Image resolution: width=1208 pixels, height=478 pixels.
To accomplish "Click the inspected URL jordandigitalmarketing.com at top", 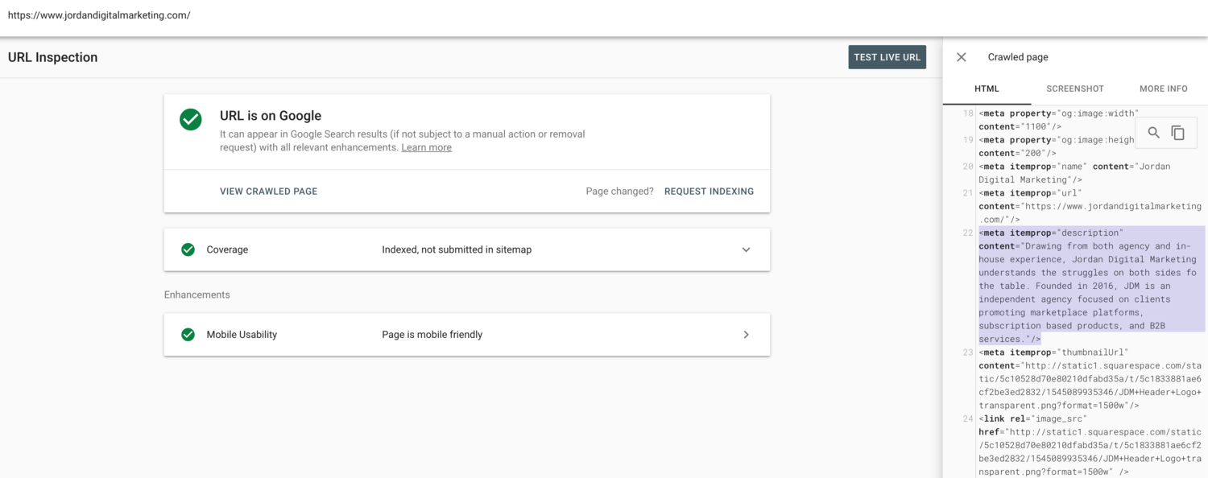I will pyautogui.click(x=99, y=14).
